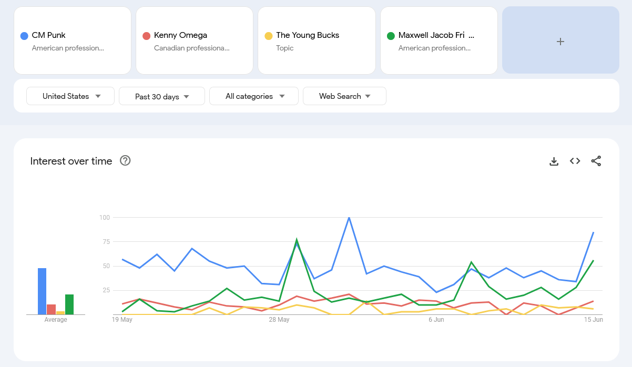Click the blue CM Punk average bar
Viewport: 632px width, 367px height.
coord(42,291)
